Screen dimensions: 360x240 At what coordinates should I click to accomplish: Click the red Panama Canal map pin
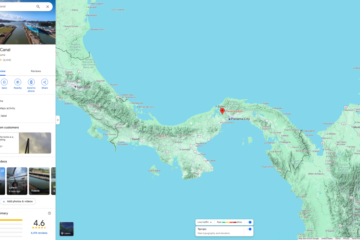pyautogui.click(x=222, y=111)
